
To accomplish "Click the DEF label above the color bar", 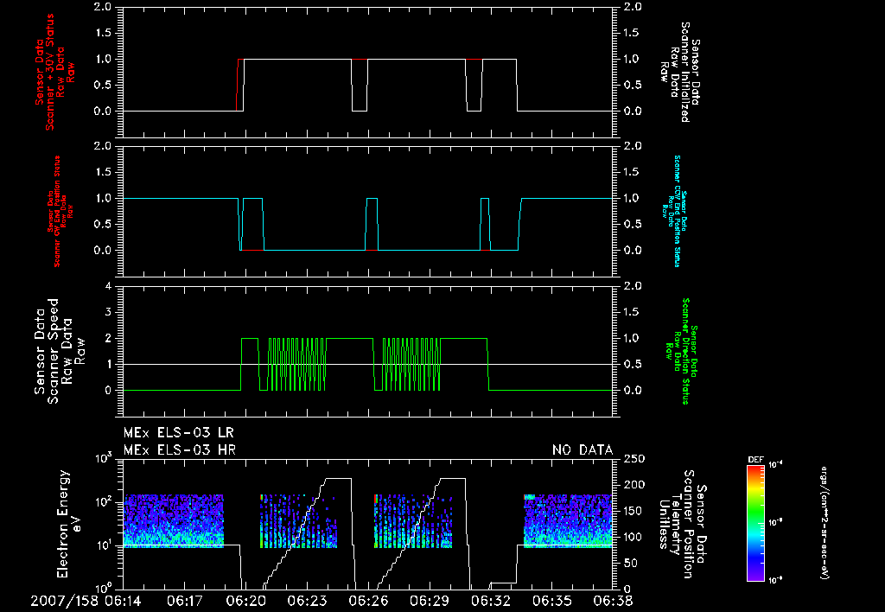I will pyautogui.click(x=755, y=460).
